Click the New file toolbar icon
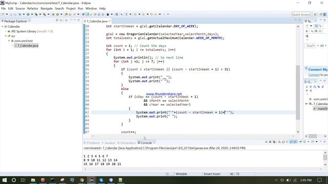328x184 pixels. [x=3, y=14]
